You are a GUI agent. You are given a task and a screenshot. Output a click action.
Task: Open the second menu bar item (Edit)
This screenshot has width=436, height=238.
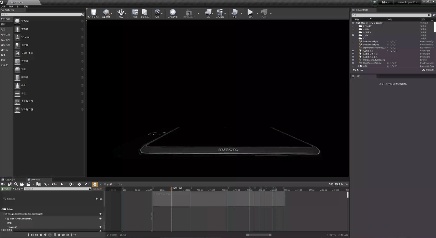11,6
